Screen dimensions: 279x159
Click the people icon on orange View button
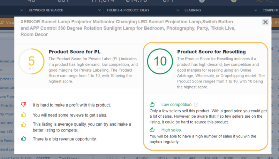(x=2, y=23)
